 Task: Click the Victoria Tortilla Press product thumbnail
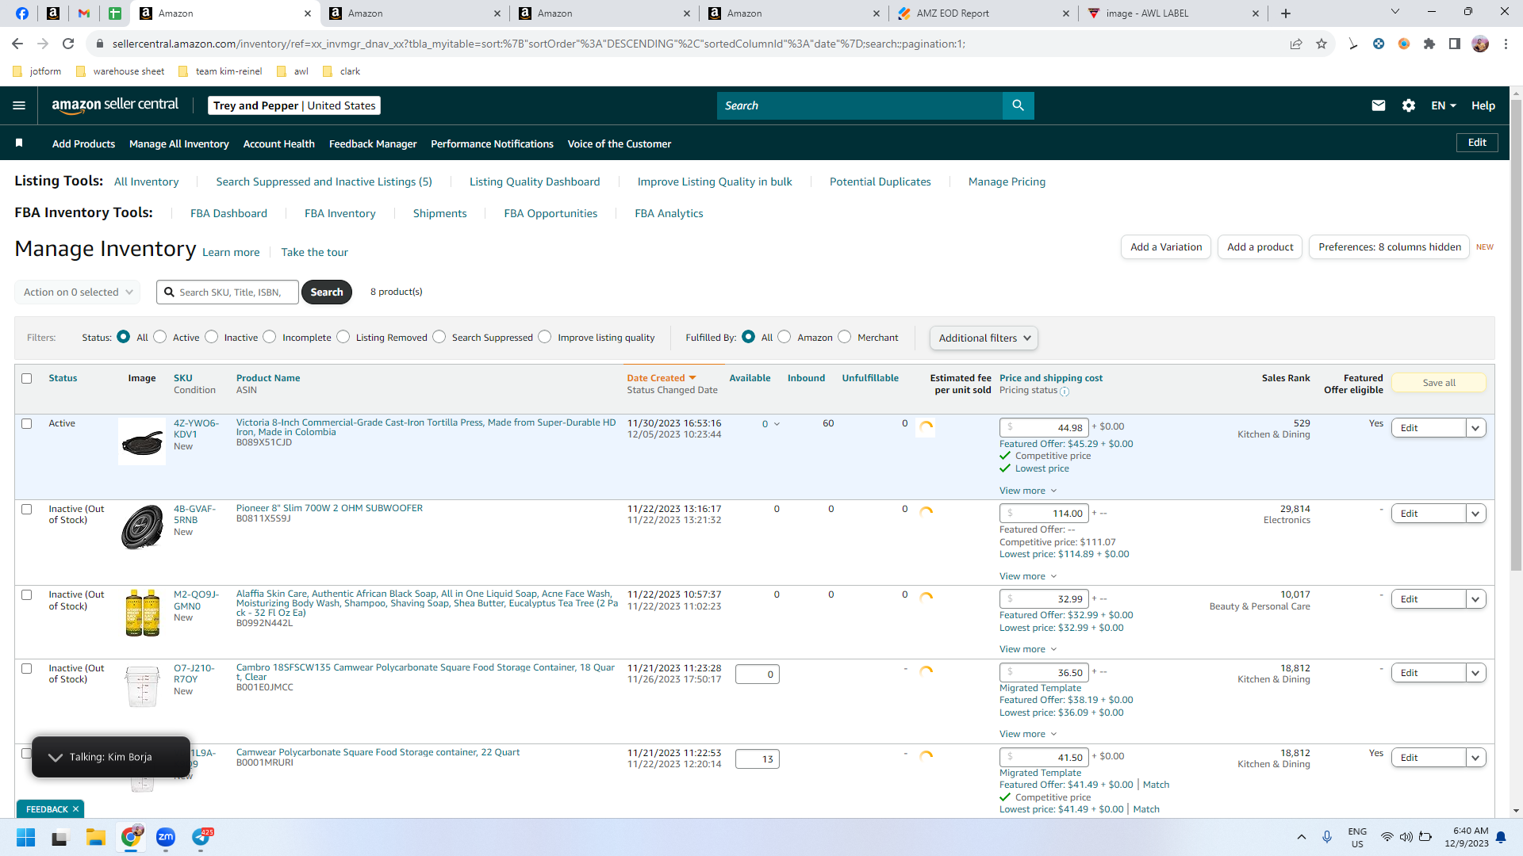point(142,441)
